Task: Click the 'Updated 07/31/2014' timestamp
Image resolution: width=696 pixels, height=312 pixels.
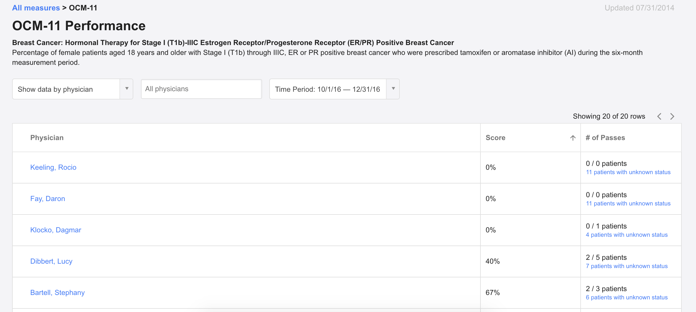Action: click(x=639, y=8)
